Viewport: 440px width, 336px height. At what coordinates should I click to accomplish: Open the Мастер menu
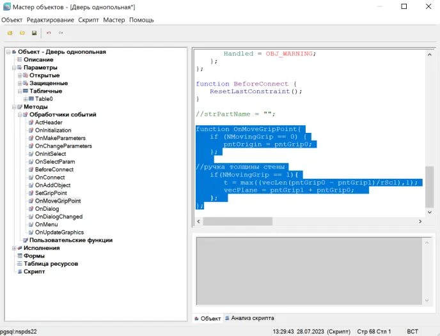tap(114, 20)
